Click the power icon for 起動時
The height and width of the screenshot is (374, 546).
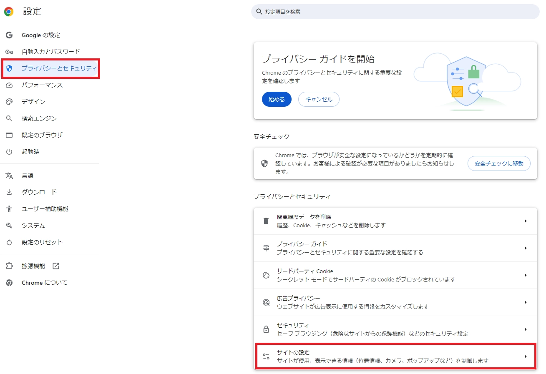(x=9, y=152)
